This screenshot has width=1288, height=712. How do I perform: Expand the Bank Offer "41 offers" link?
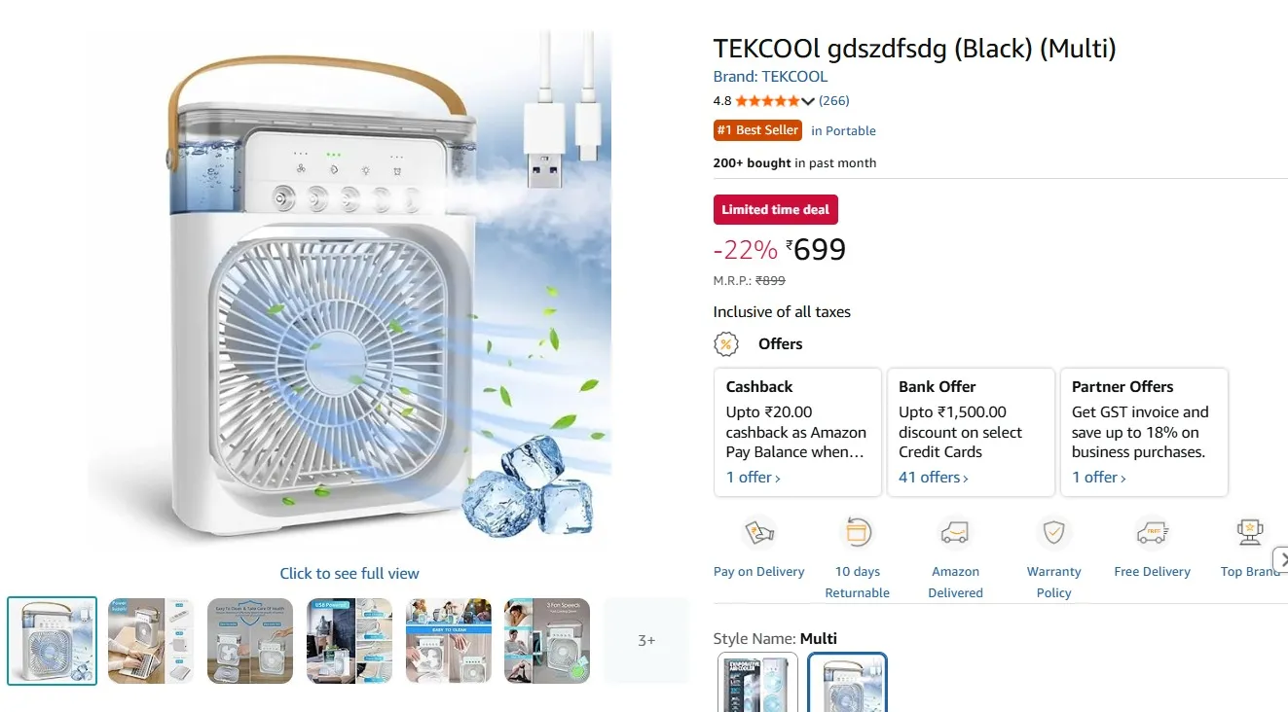(933, 478)
